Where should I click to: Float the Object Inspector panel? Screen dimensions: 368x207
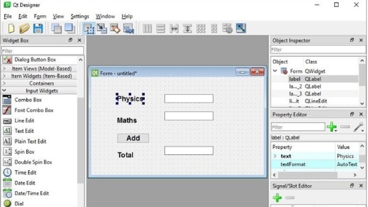352,40
